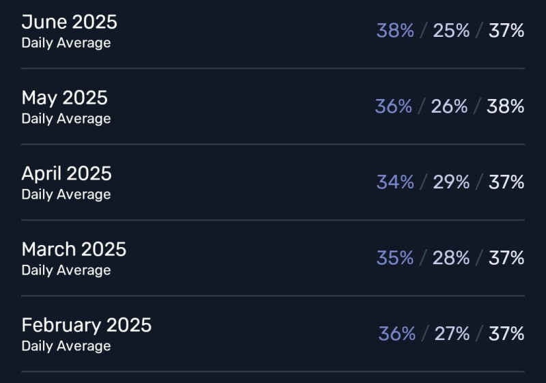Open the February 2025 daily average row
The image size is (546, 383).
273,334
